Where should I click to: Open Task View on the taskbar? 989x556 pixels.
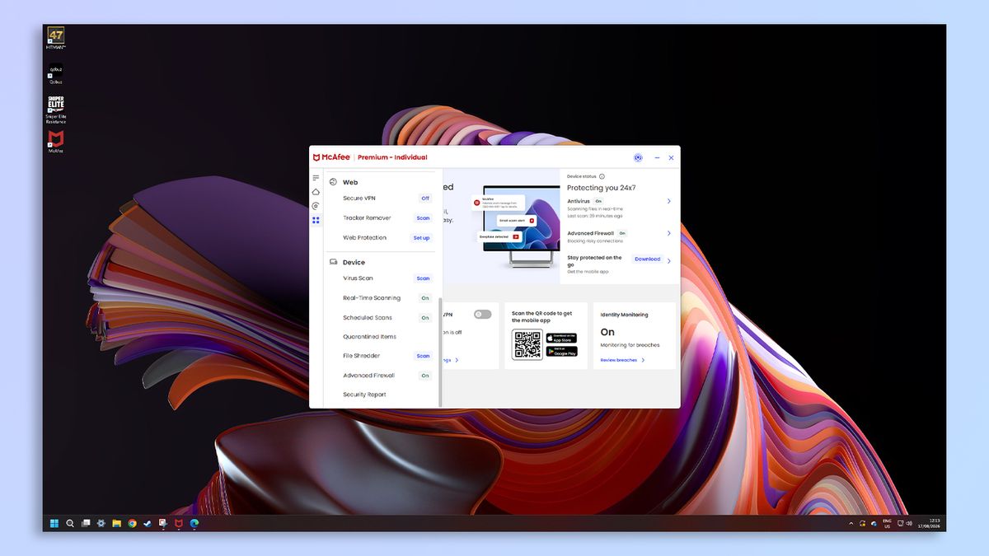tap(86, 523)
